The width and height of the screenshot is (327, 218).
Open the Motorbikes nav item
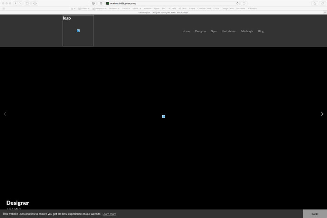(228, 31)
